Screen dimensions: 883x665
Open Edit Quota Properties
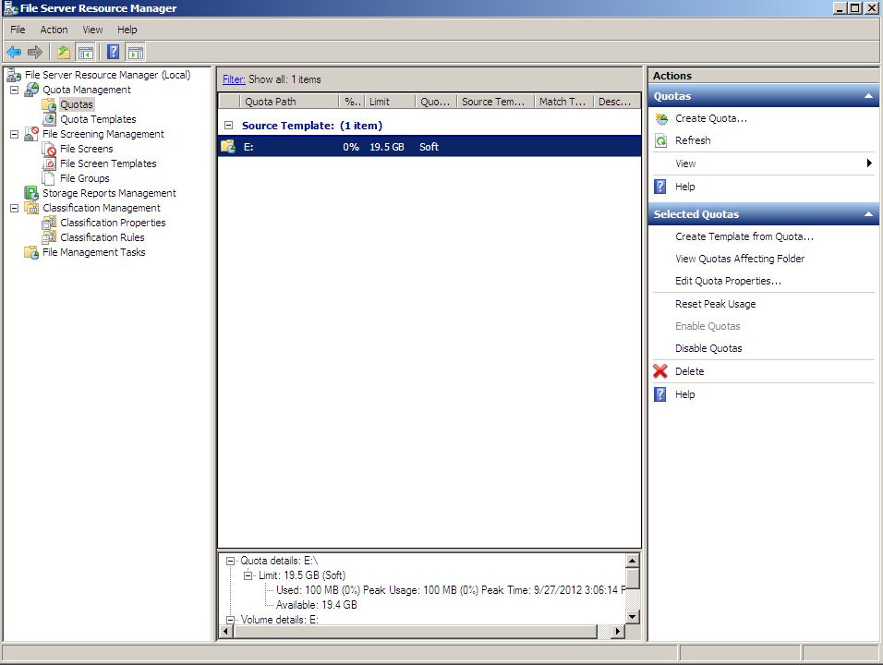point(730,281)
